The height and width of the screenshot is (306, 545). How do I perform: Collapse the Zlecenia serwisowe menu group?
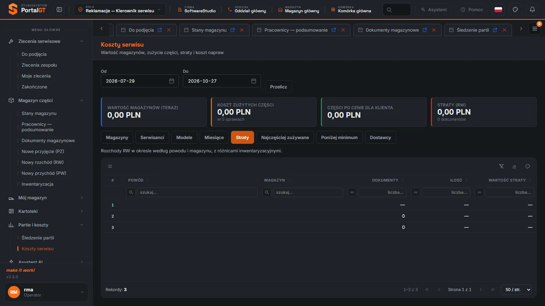pos(46,41)
